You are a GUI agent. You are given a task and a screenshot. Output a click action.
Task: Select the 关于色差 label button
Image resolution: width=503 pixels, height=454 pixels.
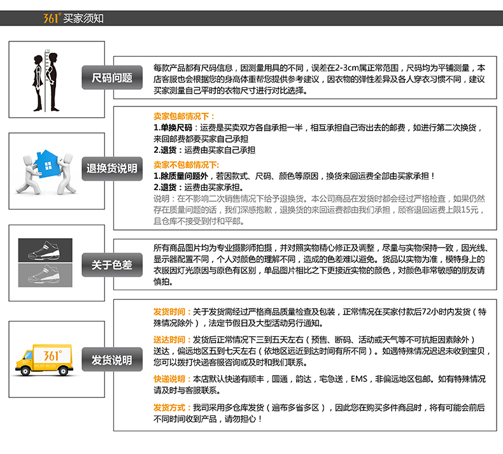coord(112,265)
